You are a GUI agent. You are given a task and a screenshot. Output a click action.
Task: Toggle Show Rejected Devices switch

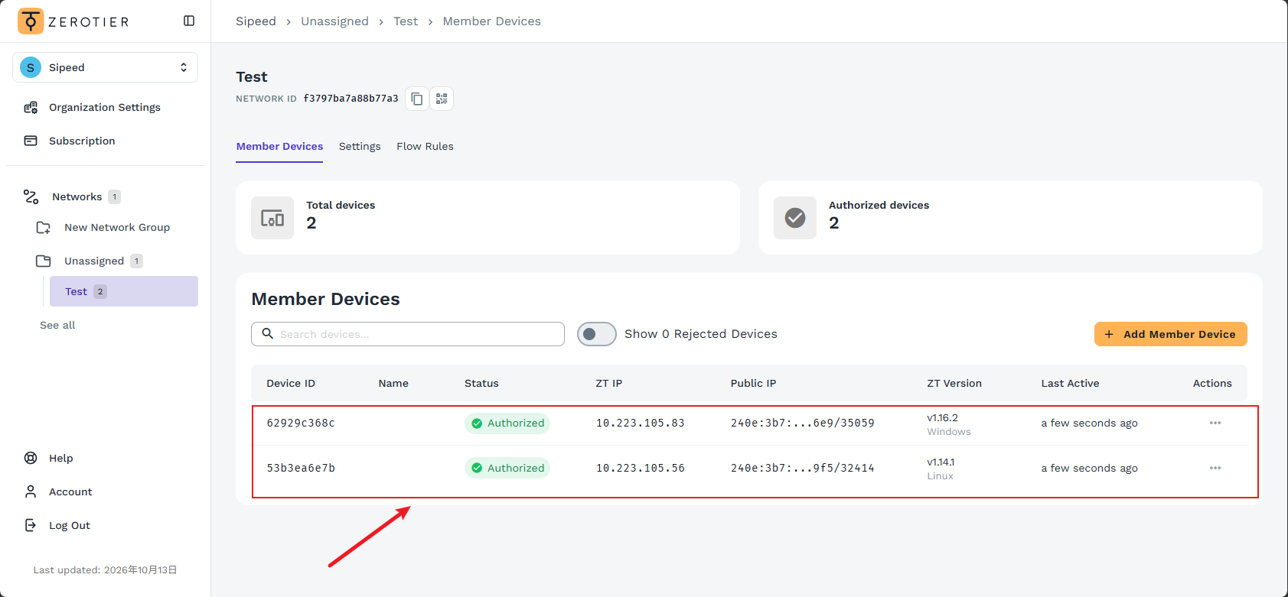pos(597,334)
